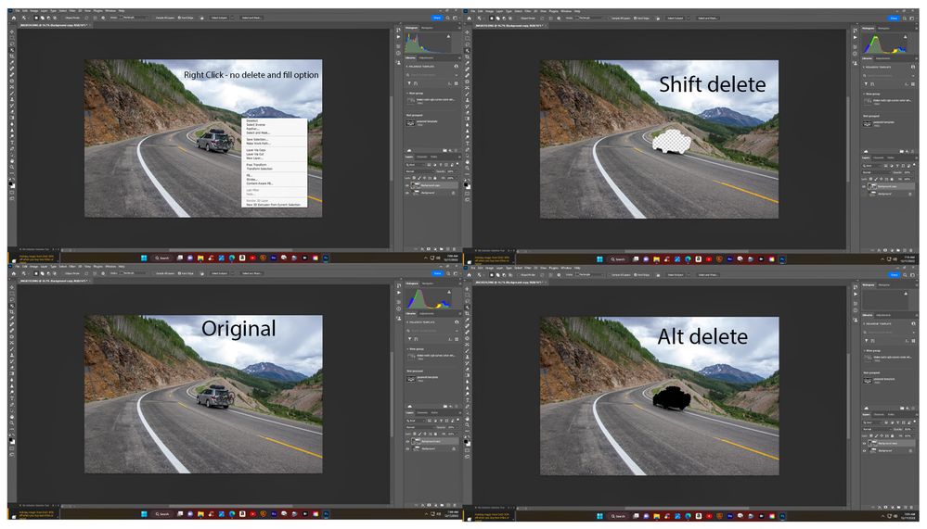927x529 pixels.
Task: Click foreground color swatch in Alt delete window
Action: [x=468, y=441]
